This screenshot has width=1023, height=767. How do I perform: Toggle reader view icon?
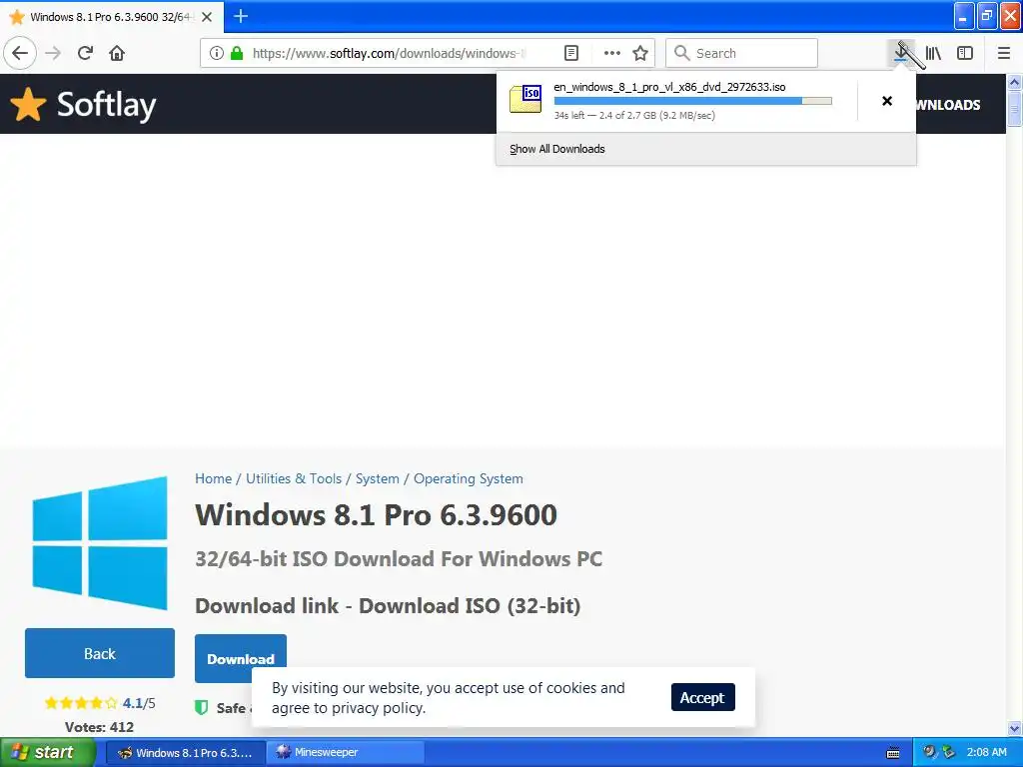tap(570, 53)
